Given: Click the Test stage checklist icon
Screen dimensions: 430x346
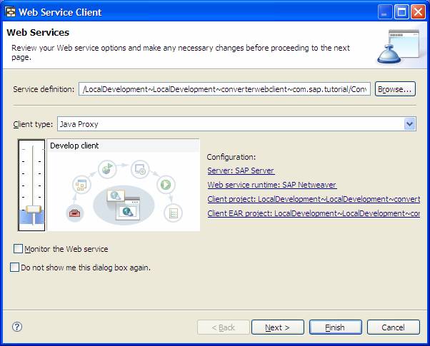Looking at the screenshot, I should coord(172,212).
